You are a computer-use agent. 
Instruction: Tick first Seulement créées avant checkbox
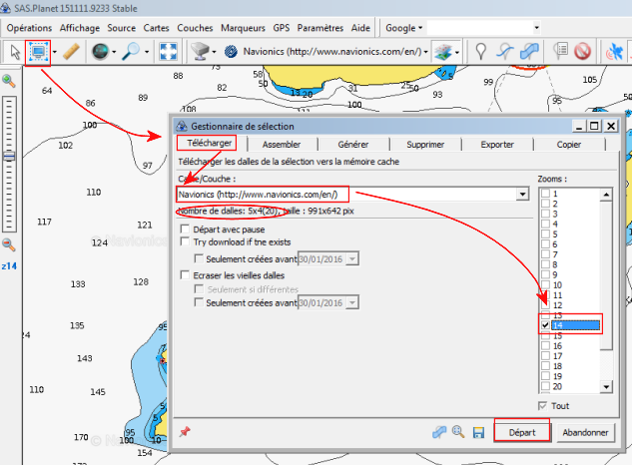point(199,257)
